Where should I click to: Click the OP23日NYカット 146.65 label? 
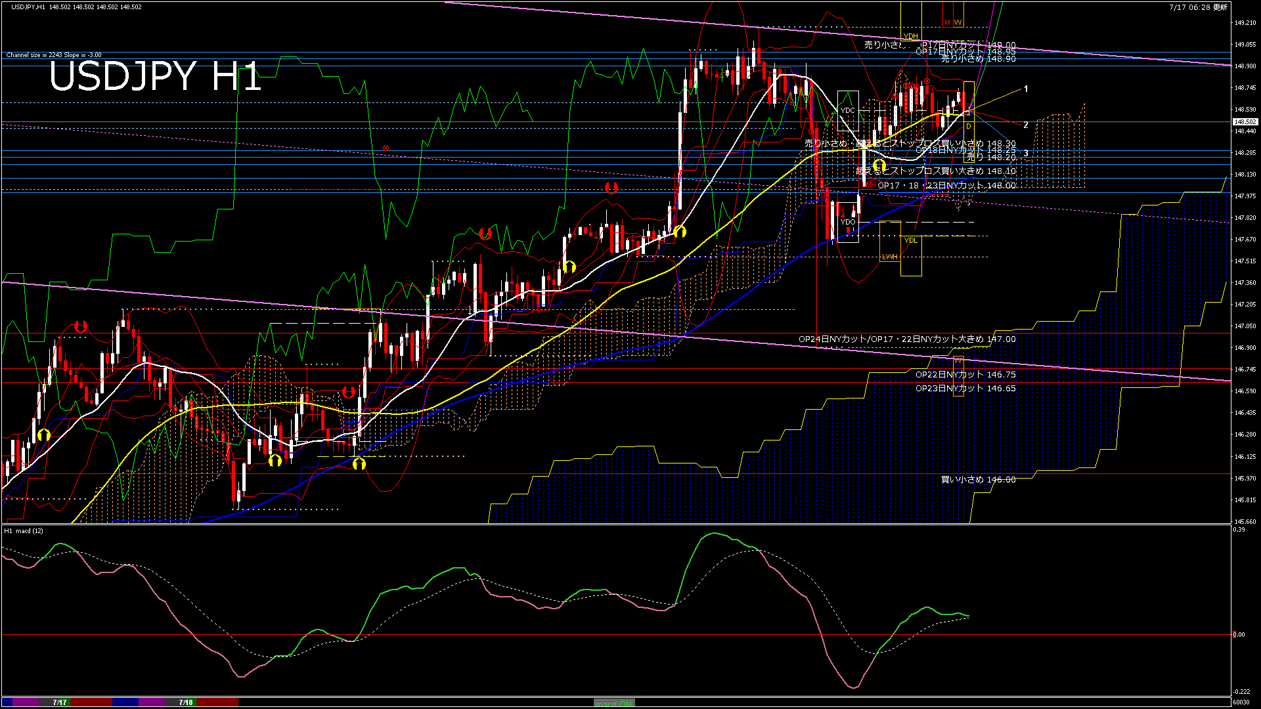[965, 389]
